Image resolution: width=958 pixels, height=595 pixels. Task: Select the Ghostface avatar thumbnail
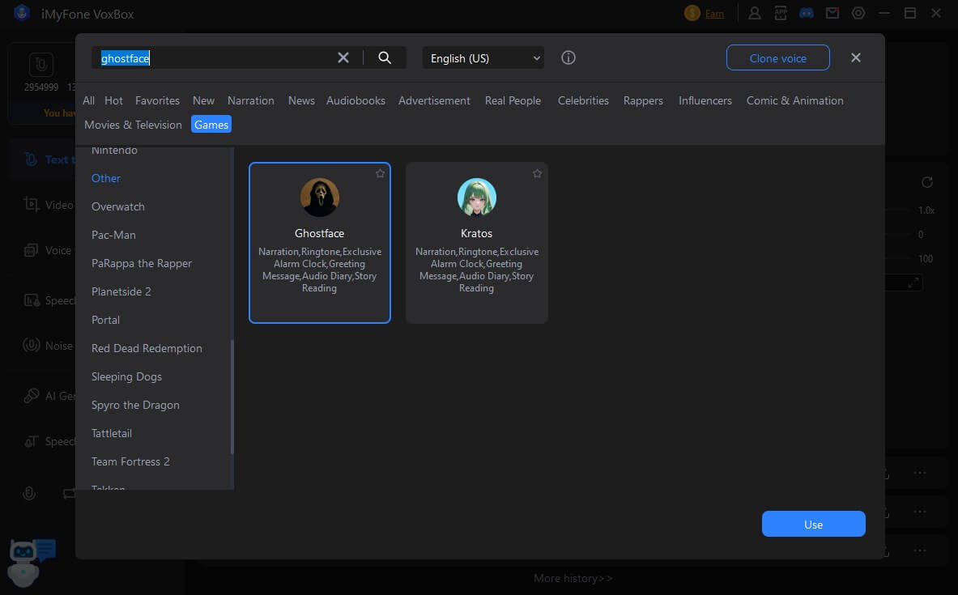click(x=320, y=198)
